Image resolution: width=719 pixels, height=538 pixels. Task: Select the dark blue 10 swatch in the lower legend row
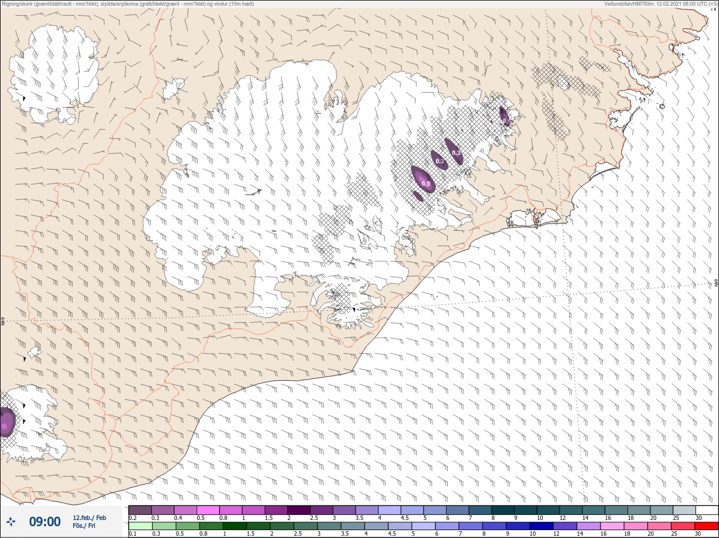point(542,526)
